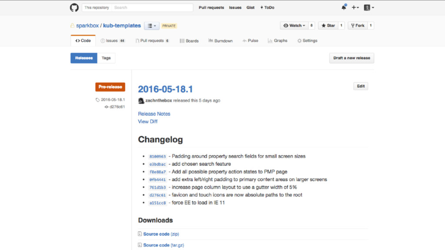This screenshot has width=445, height=250.
Task: Click the repository search input field
Action: 152,7
